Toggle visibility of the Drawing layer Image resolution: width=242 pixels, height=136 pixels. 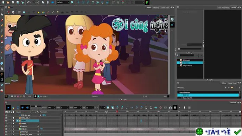coord(6,126)
